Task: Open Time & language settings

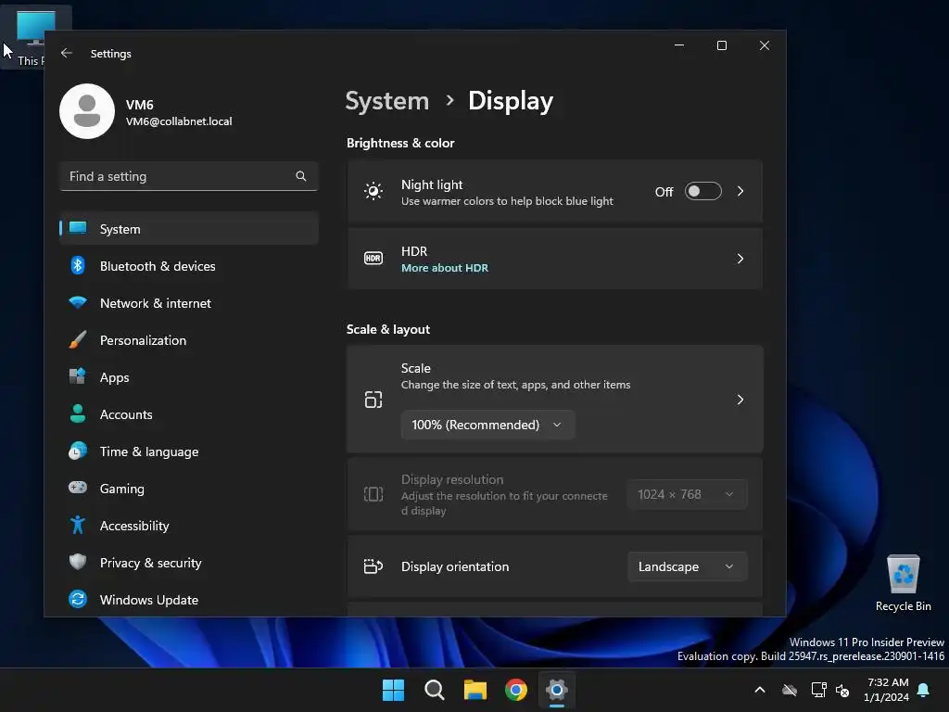Action: click(189, 451)
